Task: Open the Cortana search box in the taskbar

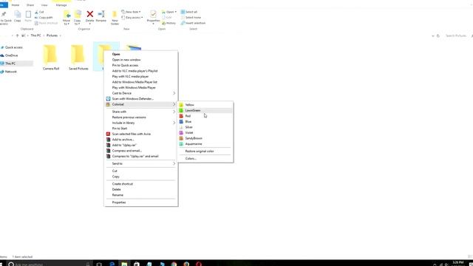Action: (x=50, y=264)
